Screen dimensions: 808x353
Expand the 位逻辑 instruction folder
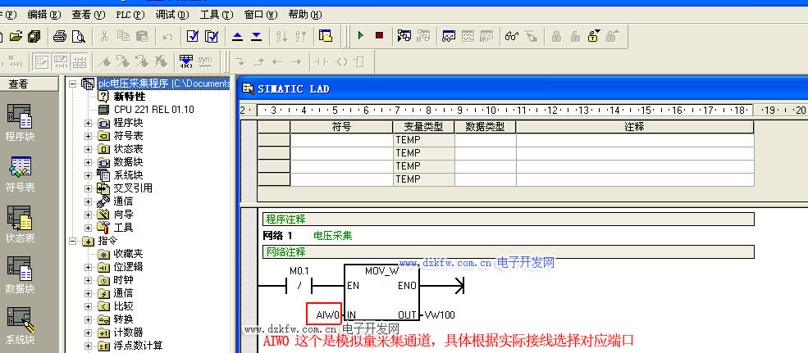point(89,267)
